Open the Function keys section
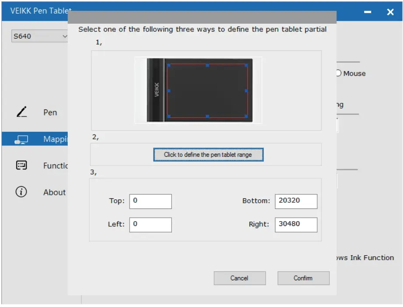 pyautogui.click(x=55, y=166)
